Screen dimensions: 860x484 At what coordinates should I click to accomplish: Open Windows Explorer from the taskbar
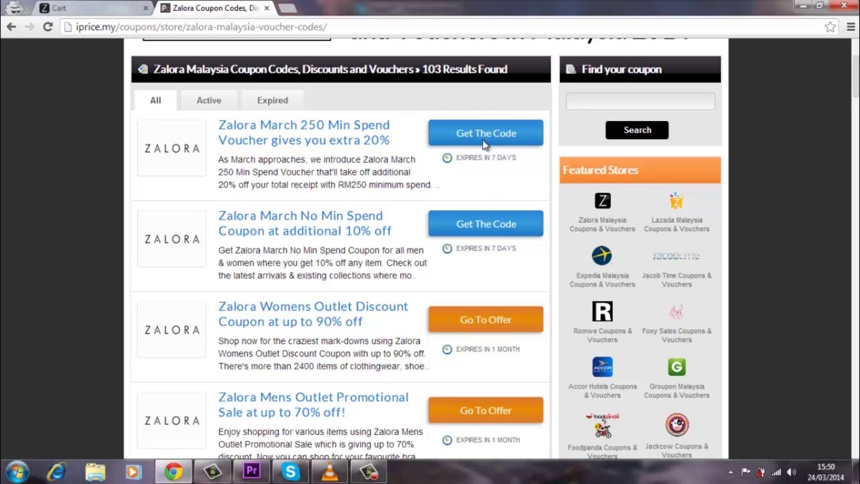(95, 472)
